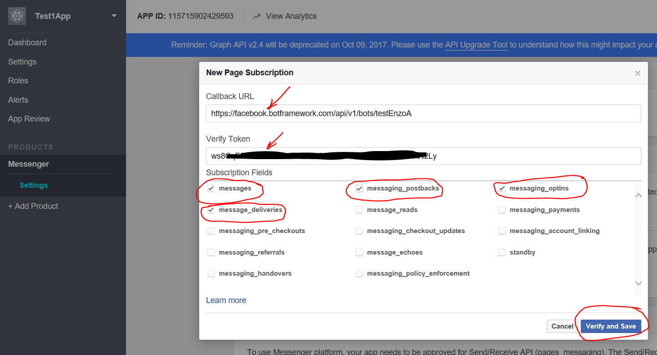Click the Cancel button

pos(562,326)
